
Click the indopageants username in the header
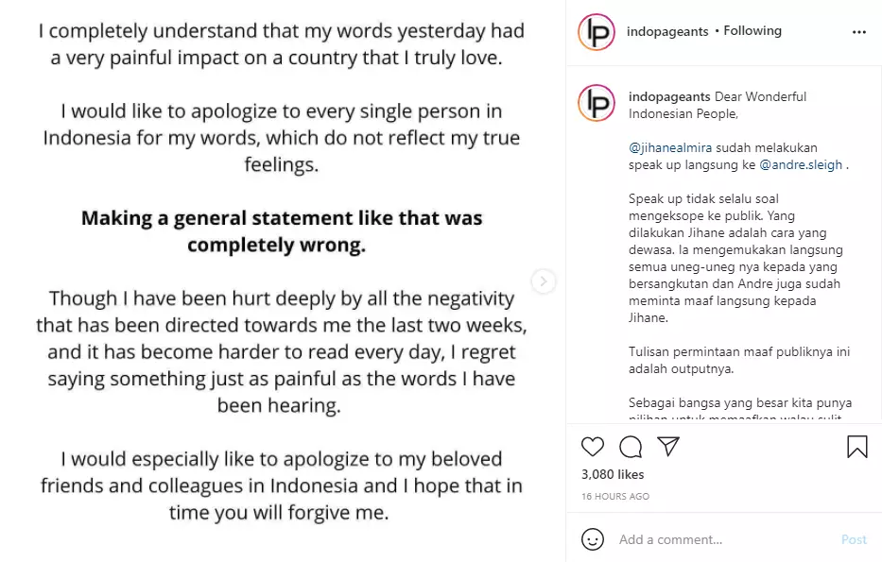[x=667, y=31]
